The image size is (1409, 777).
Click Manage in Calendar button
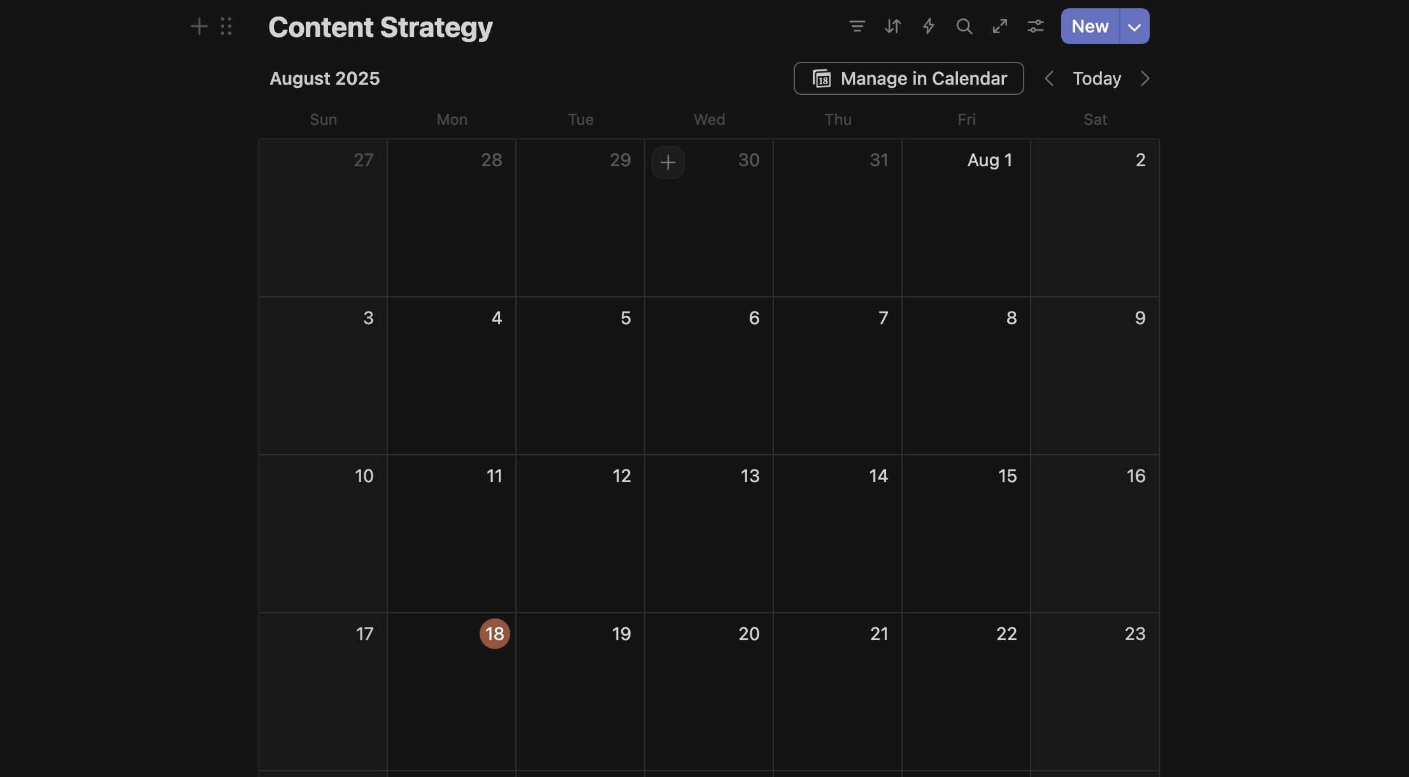tap(908, 78)
